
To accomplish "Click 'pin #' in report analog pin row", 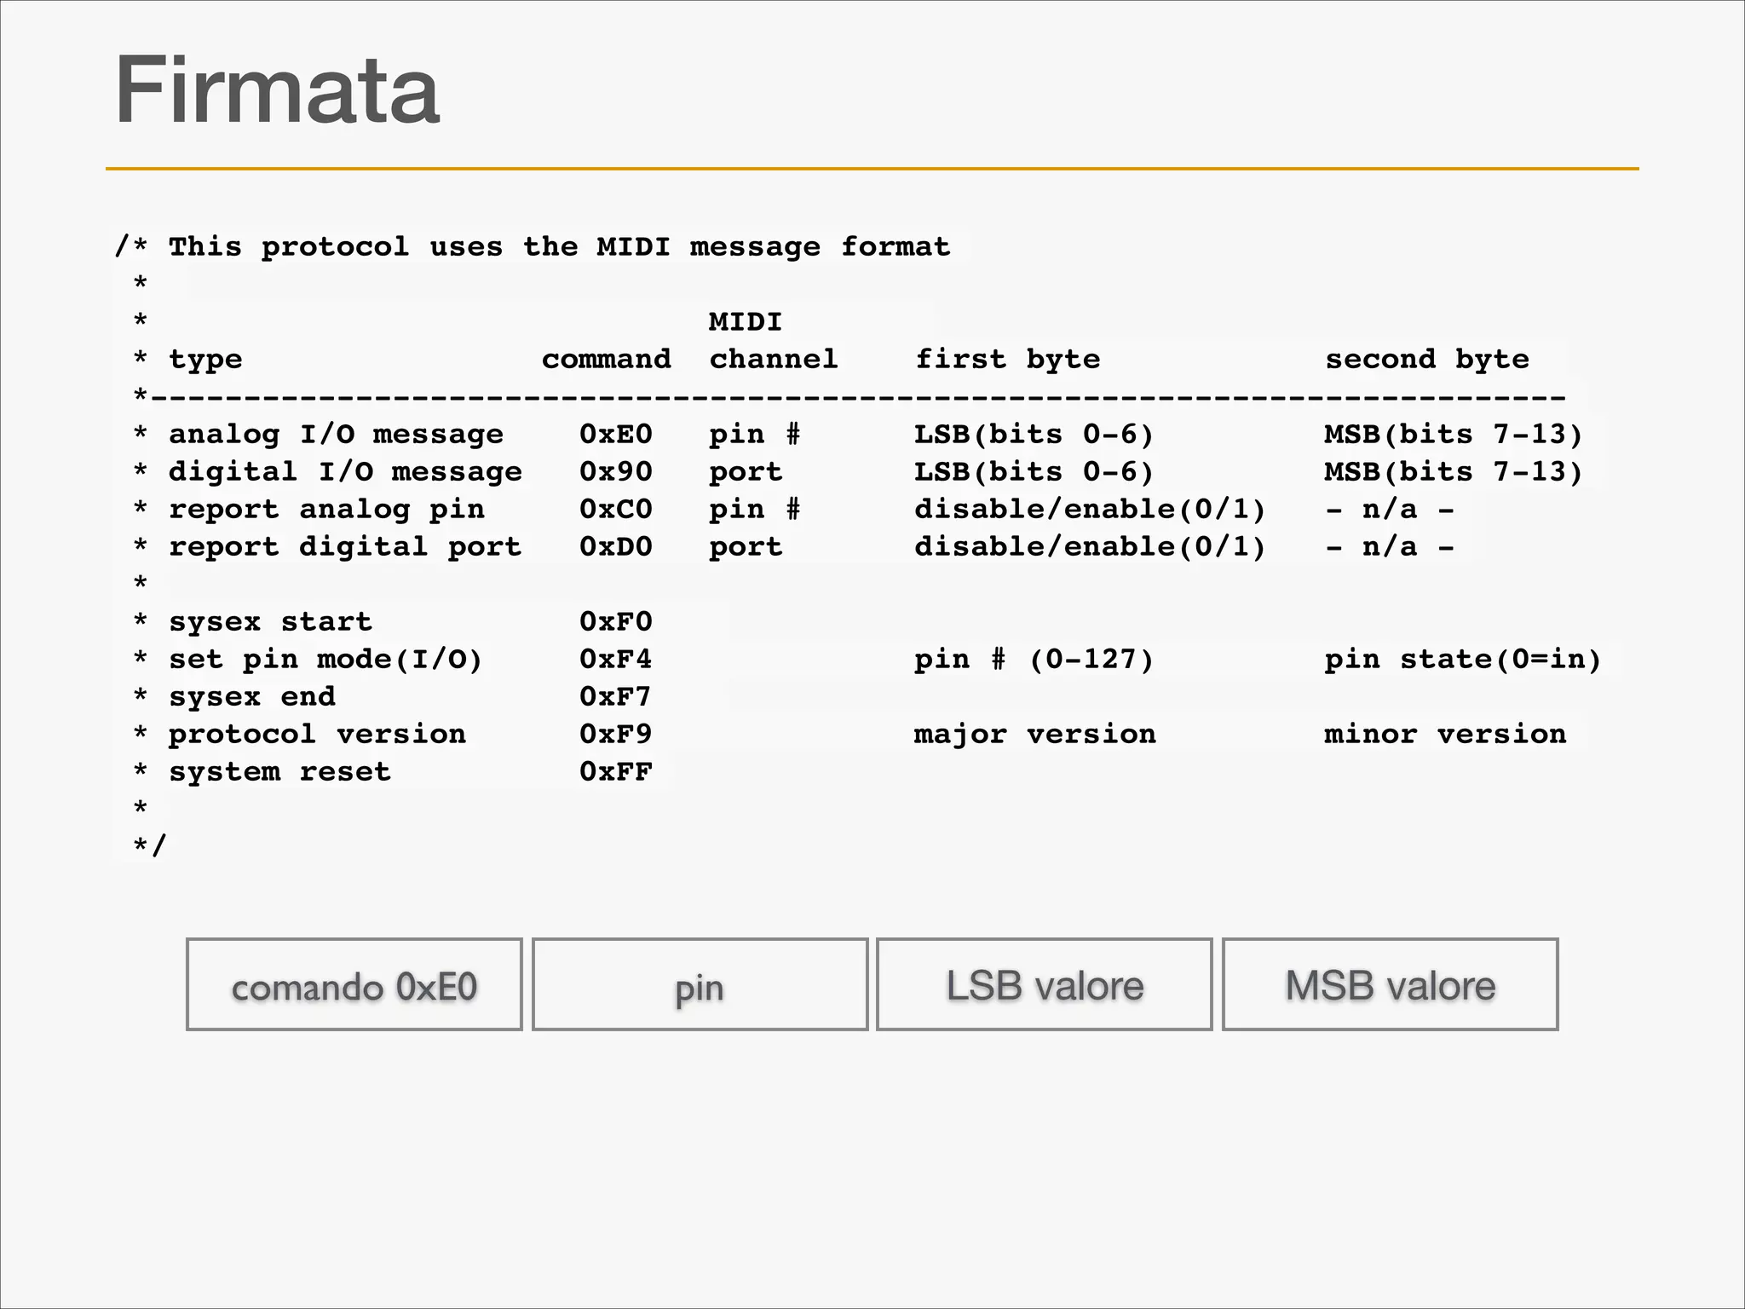I will point(755,510).
